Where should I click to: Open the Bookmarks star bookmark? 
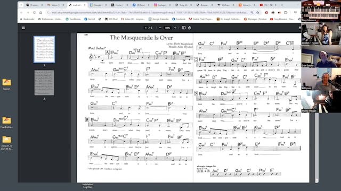27,19
